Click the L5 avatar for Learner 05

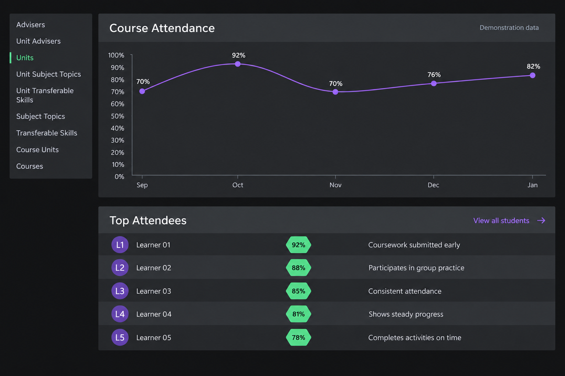120,337
